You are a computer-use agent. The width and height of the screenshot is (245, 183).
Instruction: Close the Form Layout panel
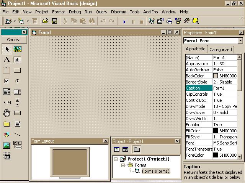tap(106, 141)
